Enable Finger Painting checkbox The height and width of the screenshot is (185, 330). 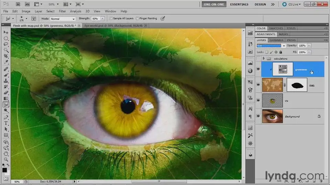[x=137, y=18]
